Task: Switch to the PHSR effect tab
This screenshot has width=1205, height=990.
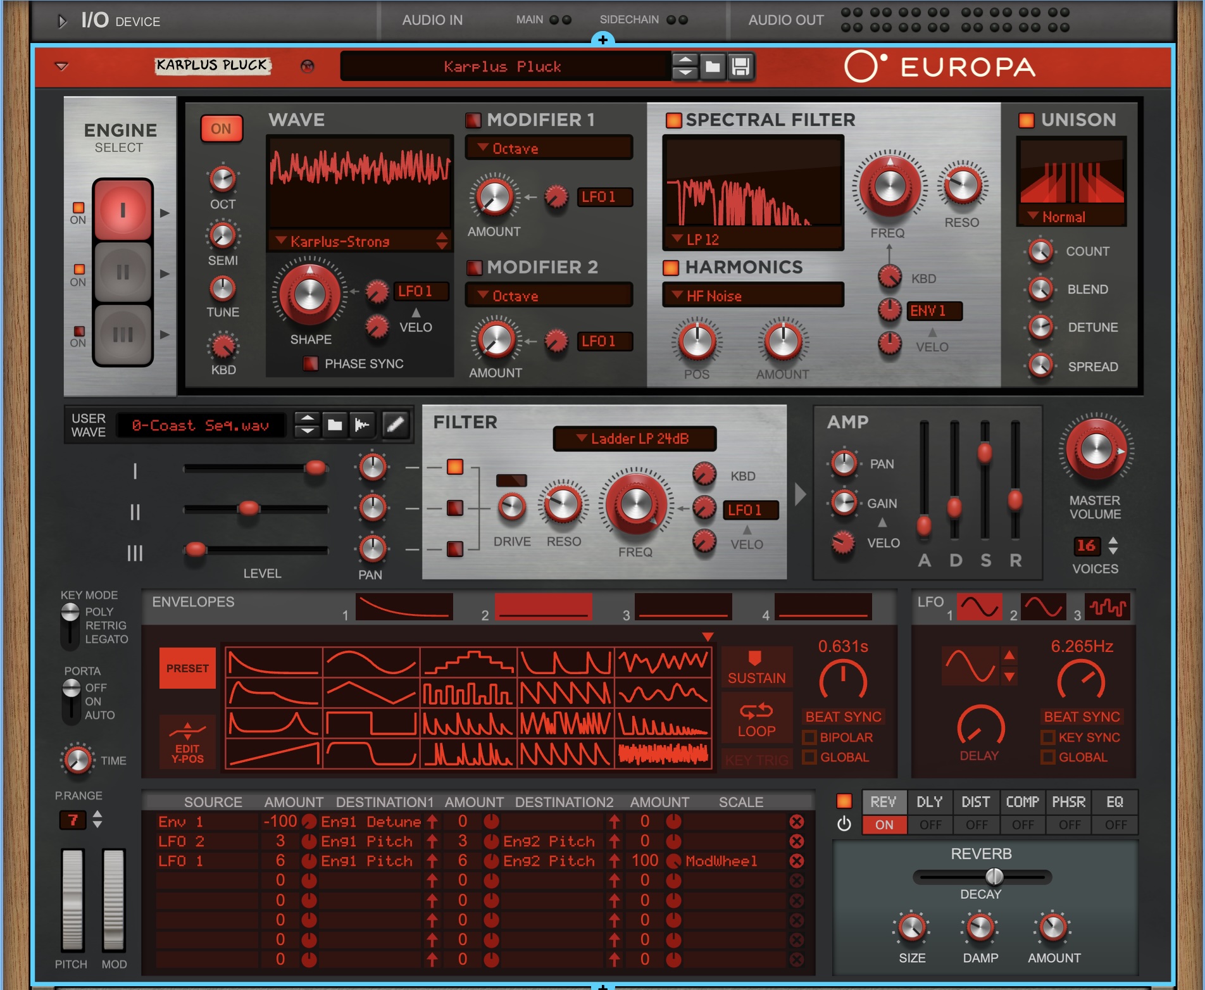Action: tap(1069, 802)
